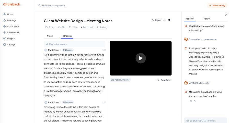Screen dimensions: 230x123
Task: Focus the Search transcript field
Action: (74, 44)
